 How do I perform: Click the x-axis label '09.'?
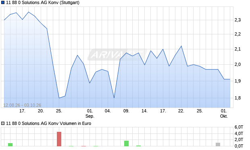(x=126, y=111)
